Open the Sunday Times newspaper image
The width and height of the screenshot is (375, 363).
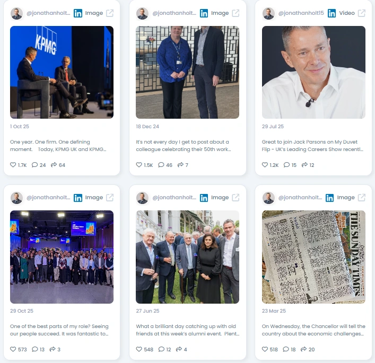(313, 257)
